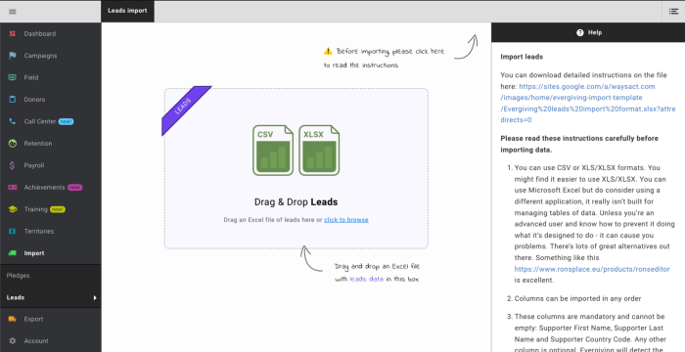This screenshot has width=685, height=352.
Task: Click the CSV file icon
Action: (273, 151)
